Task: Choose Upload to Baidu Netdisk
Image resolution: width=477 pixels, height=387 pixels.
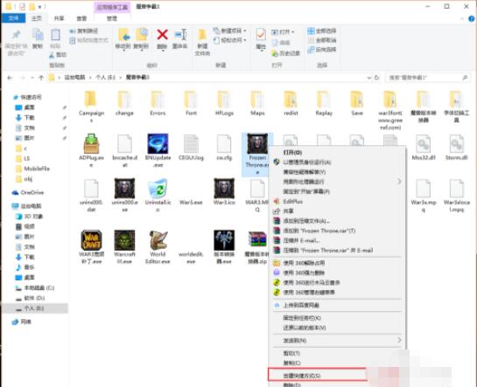Action: click(x=301, y=305)
